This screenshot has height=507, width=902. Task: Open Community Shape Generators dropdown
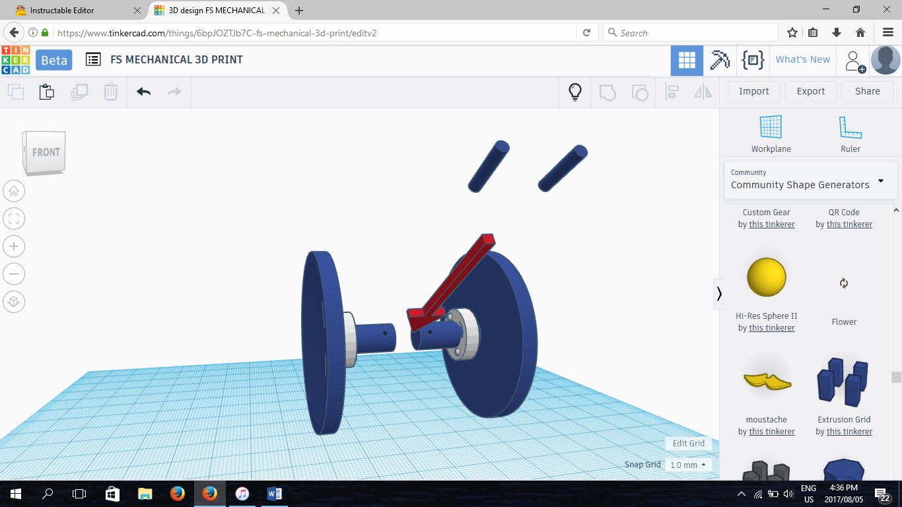810,180
